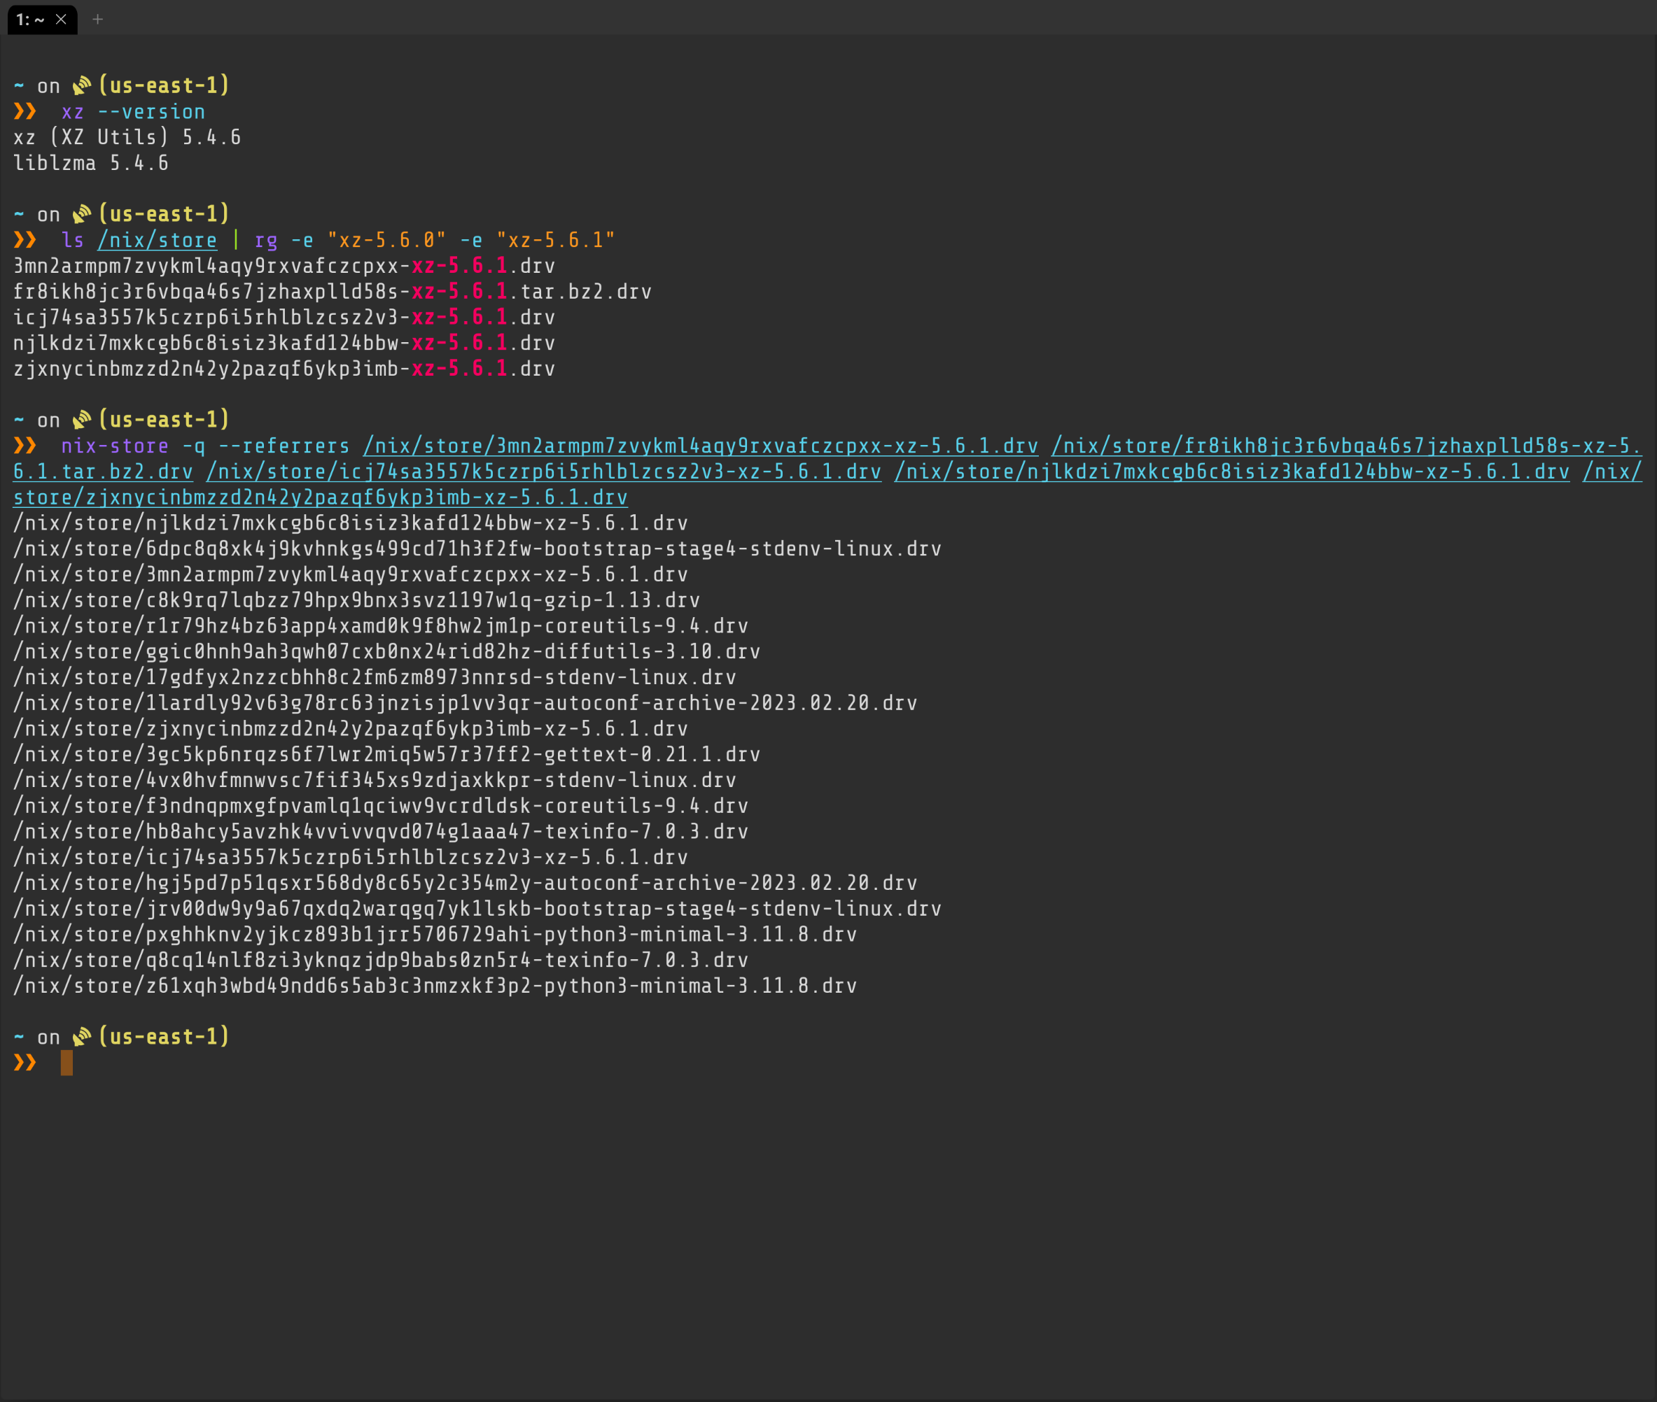
Task: Select the liblzma 5.4.6 output line
Action: [92, 162]
